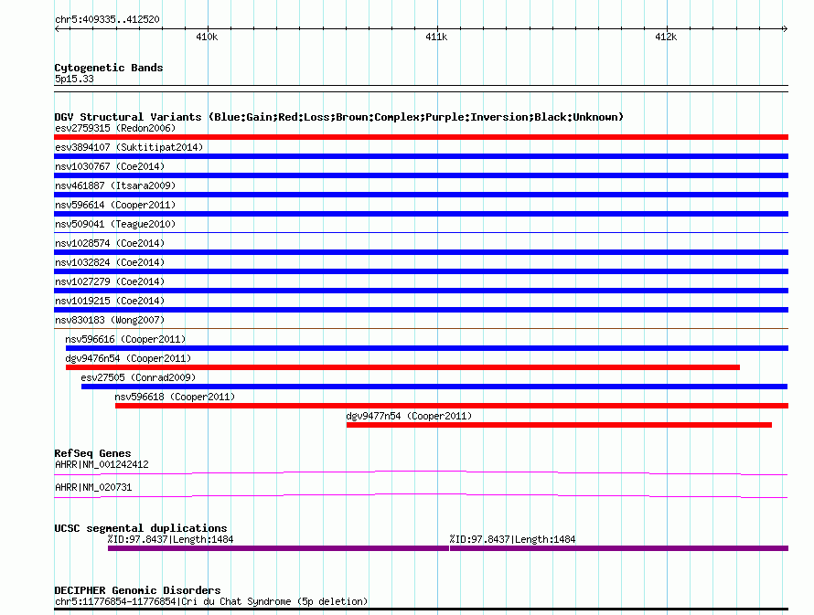Screen dimensions: 814x615
Task: Open the nsv509041 (Teague2010) variant label
Action: point(115,224)
